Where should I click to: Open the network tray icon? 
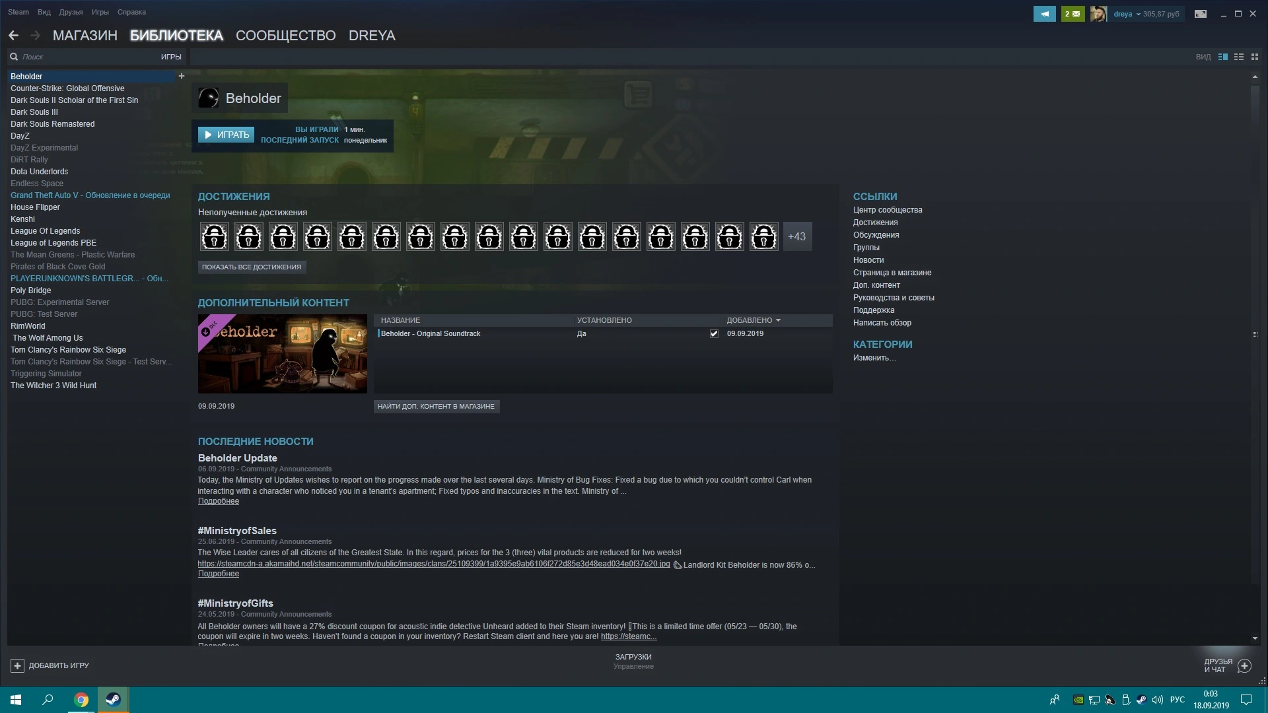(x=1094, y=700)
